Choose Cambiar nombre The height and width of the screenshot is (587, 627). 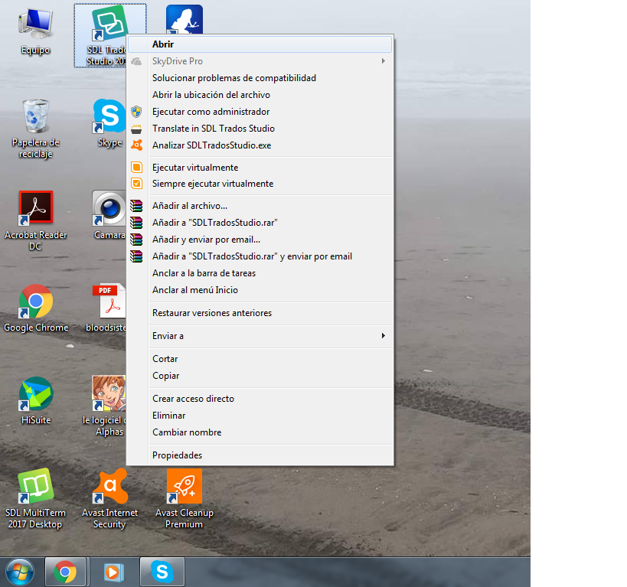pyautogui.click(x=260, y=432)
